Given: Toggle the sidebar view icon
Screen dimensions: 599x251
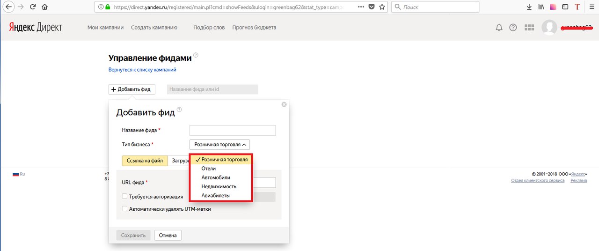Looking at the screenshot, I should point(565,7).
